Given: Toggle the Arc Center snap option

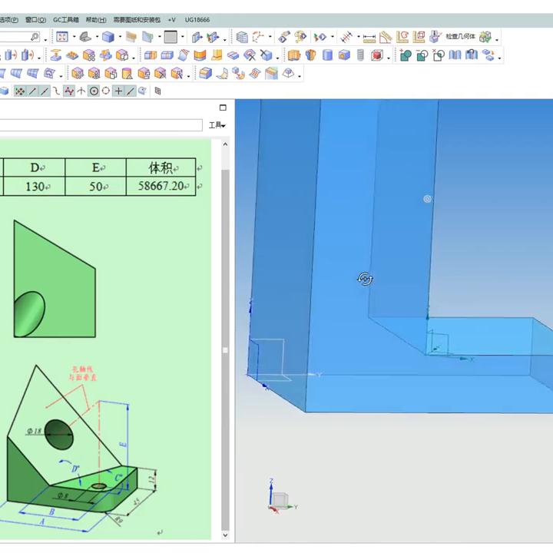Looking at the screenshot, I should (94, 91).
